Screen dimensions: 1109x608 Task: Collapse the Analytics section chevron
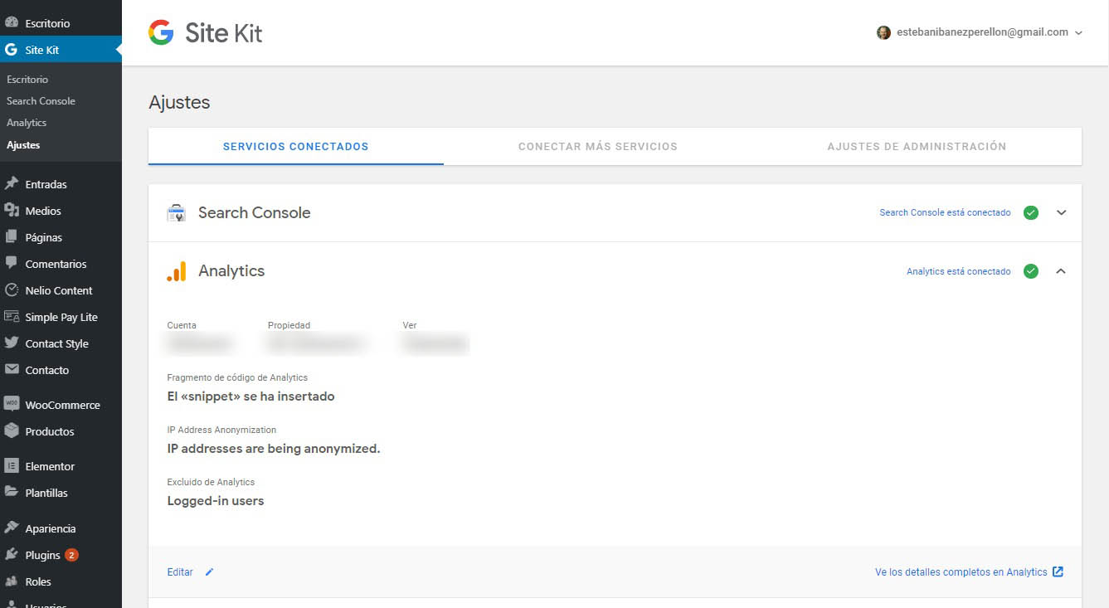tap(1061, 270)
